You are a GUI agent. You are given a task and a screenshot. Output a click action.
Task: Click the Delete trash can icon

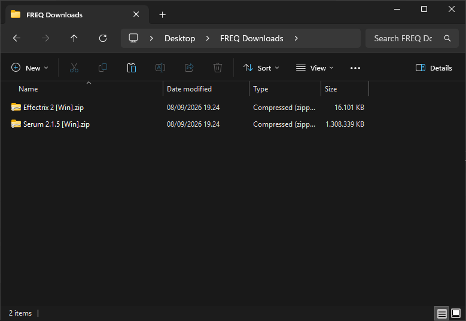[x=218, y=68]
